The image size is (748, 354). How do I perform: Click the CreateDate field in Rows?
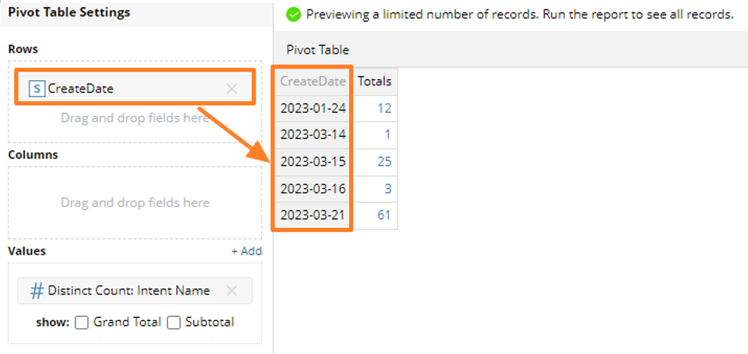81,89
